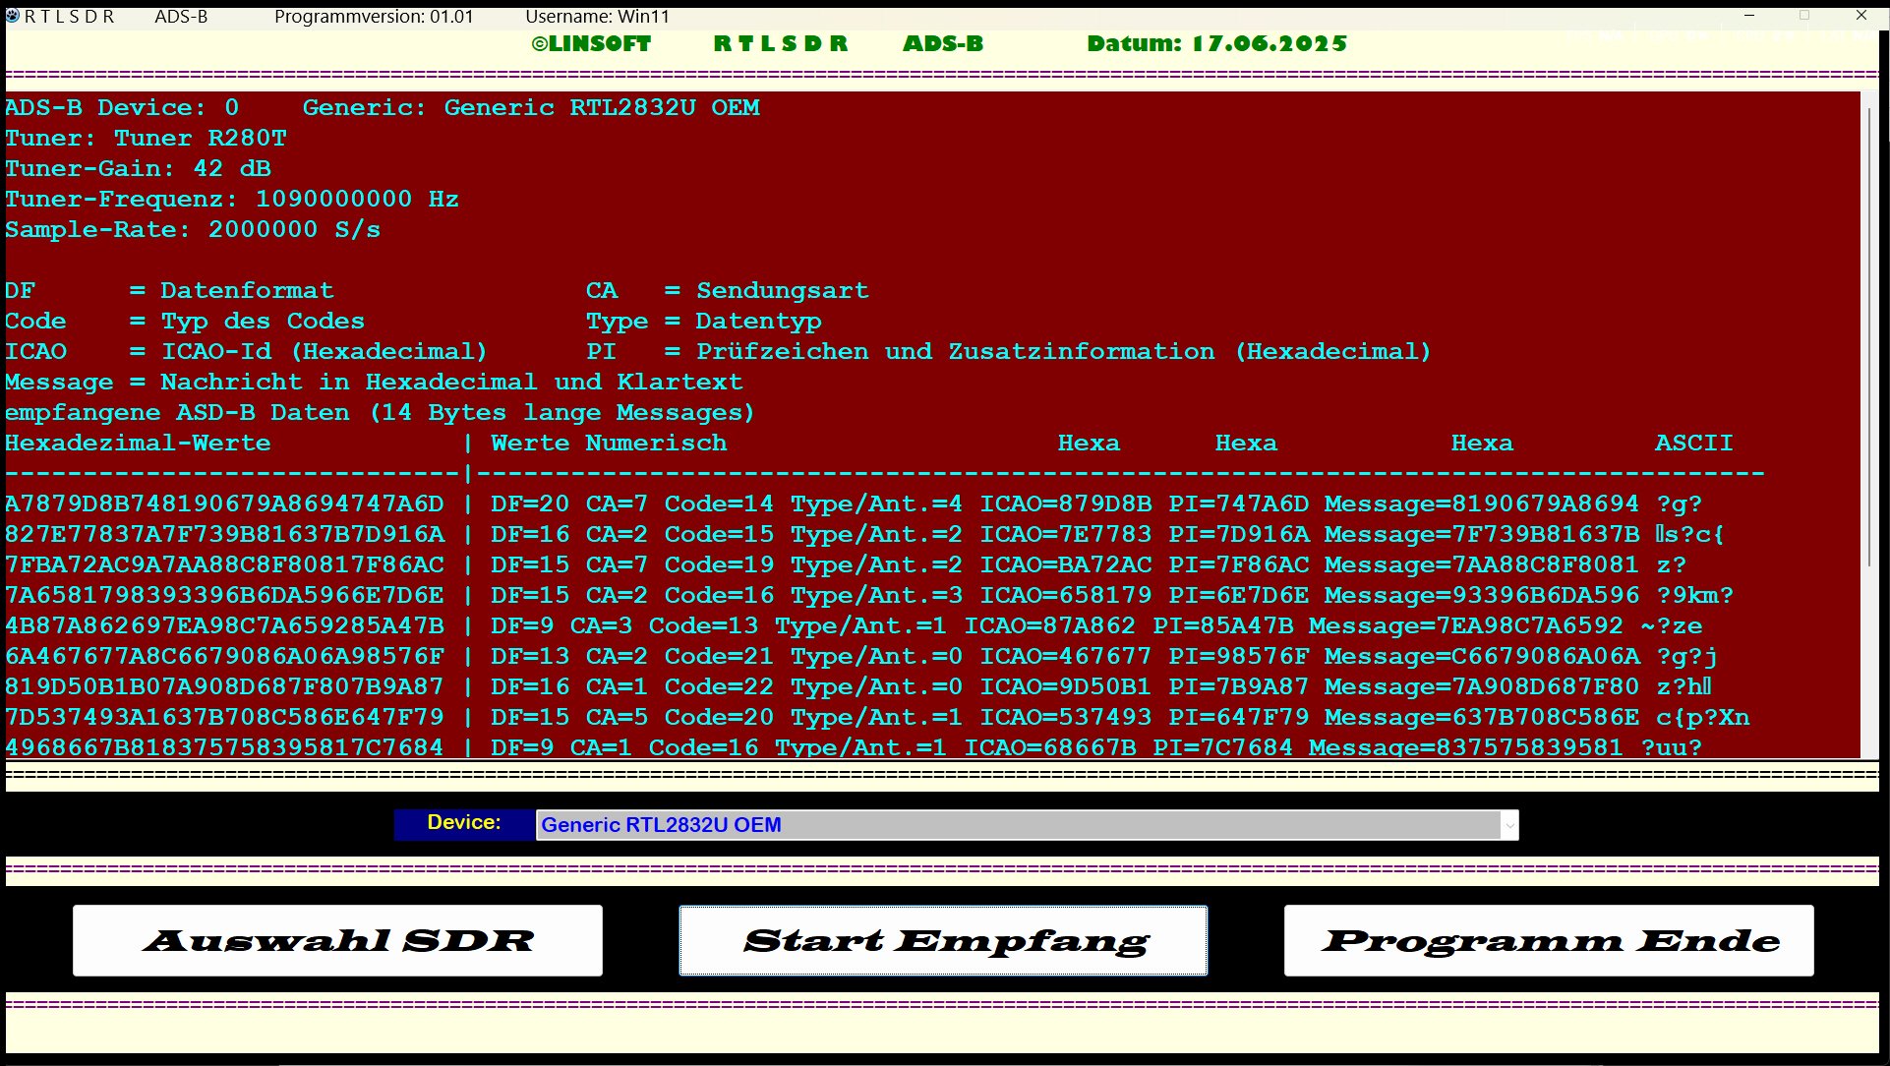Screen dimensions: 1890x1066
Task: Expand the Device combo box arrow
Action: pos(1508,825)
